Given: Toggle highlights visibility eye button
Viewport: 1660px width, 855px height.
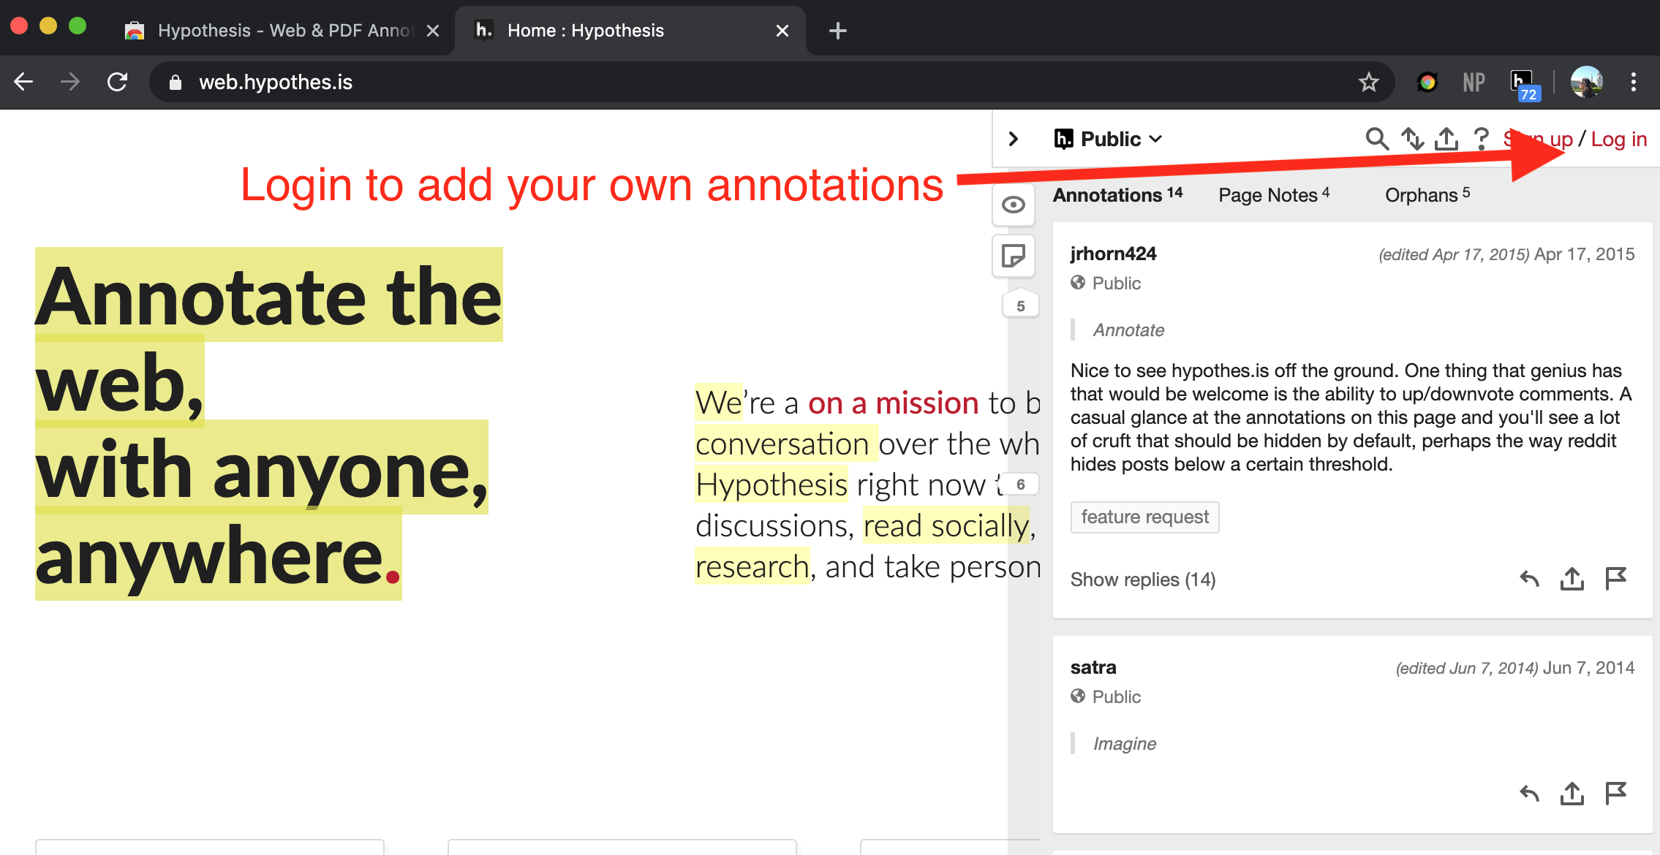Looking at the screenshot, I should (x=1014, y=205).
